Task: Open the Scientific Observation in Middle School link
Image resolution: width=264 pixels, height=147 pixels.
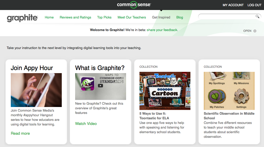Action: click(229, 116)
